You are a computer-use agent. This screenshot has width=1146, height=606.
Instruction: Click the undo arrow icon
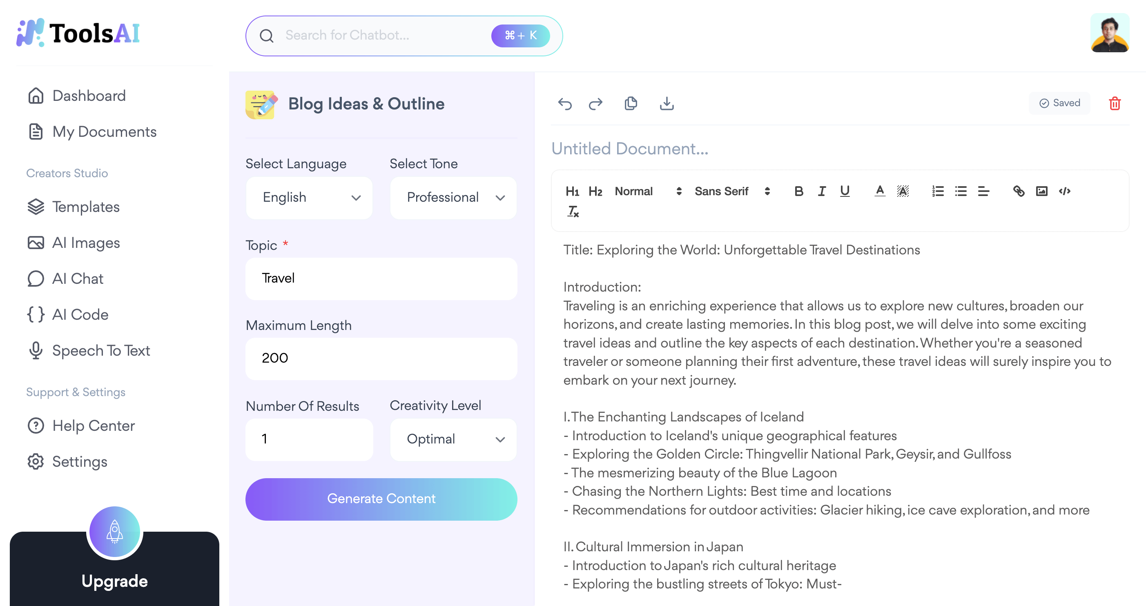(x=564, y=104)
